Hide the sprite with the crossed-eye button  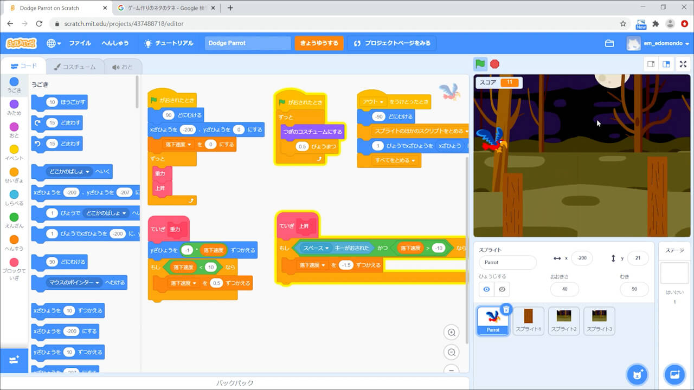(x=502, y=289)
